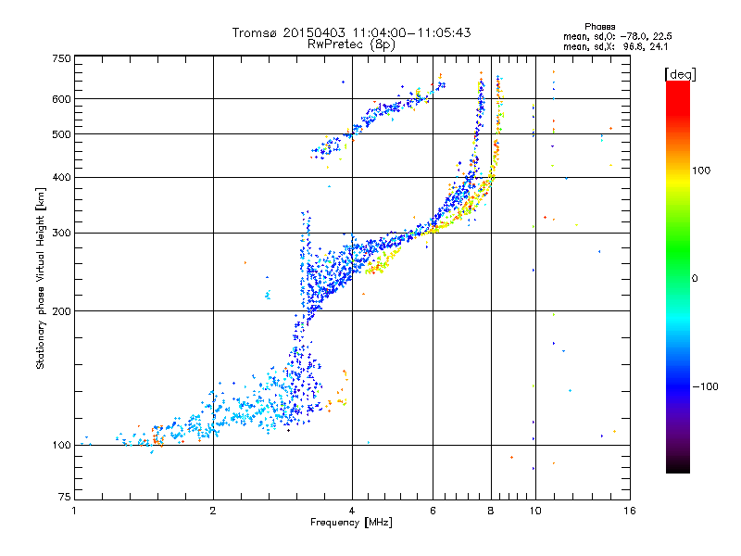Click y-axis tick label '75'
Screen dimensions: 741x556
tap(65, 497)
